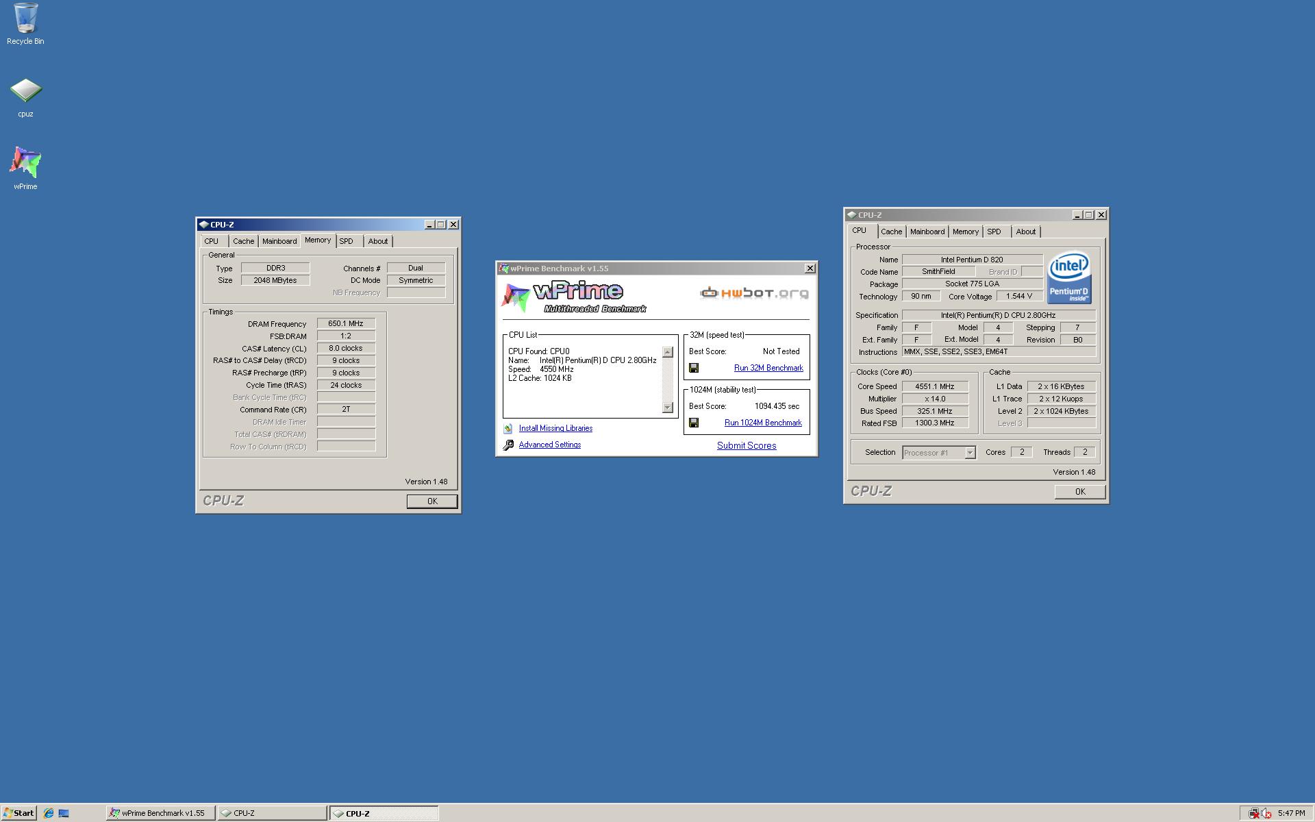Click the Advanced Settings wrench icon
The image size is (1315, 822).
coord(508,445)
